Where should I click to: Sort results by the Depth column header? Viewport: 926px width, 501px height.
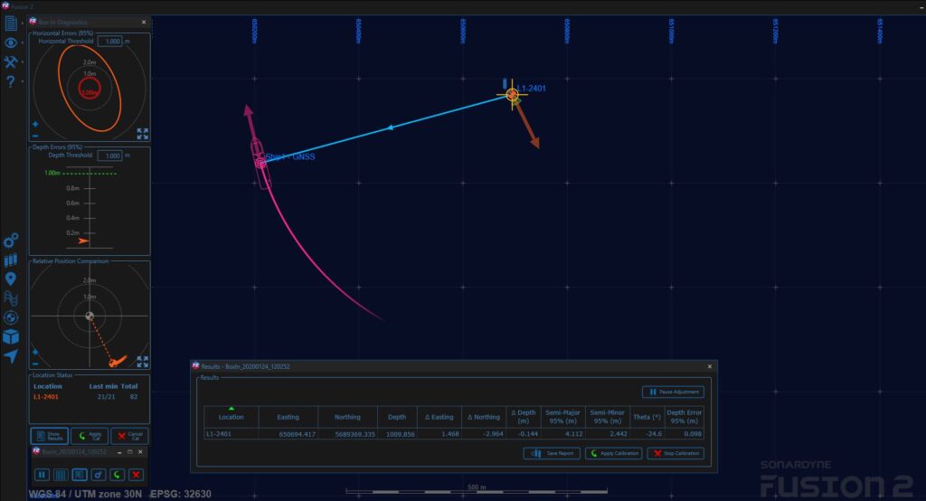tap(397, 417)
